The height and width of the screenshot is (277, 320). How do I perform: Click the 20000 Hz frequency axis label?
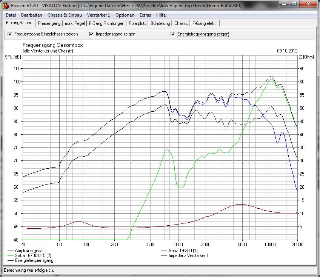(297, 244)
